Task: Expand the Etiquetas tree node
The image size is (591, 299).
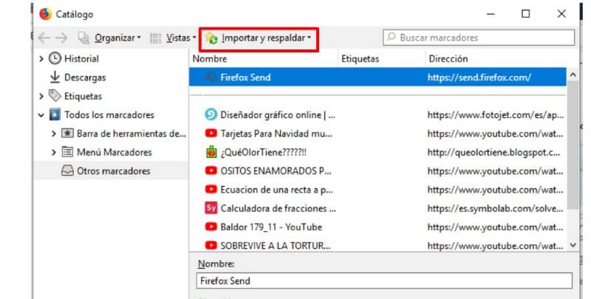Action: (41, 97)
